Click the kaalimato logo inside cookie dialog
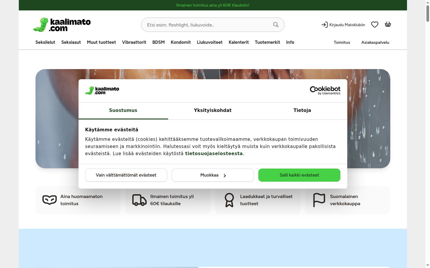Viewport: 430px width, 268px height. pos(102,91)
